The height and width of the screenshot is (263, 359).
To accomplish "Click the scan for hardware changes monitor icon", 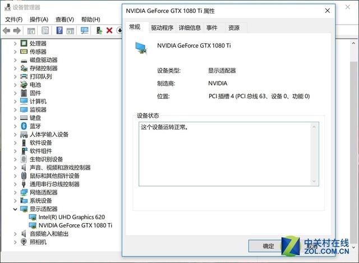I will pos(85,30).
